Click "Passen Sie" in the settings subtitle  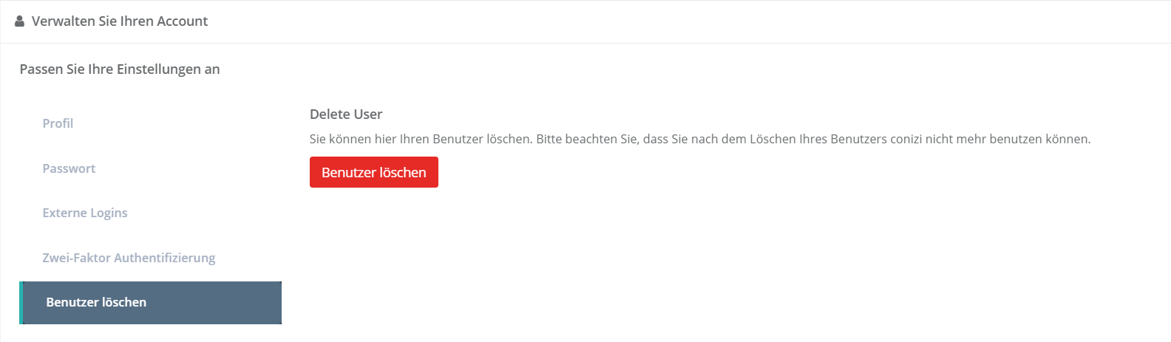[x=52, y=69]
